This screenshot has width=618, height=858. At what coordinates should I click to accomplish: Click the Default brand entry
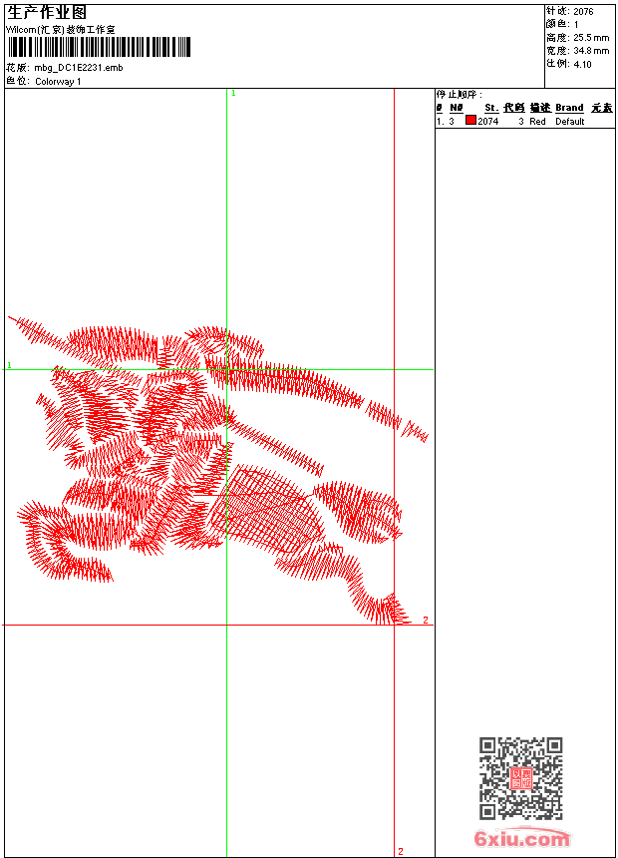point(570,122)
